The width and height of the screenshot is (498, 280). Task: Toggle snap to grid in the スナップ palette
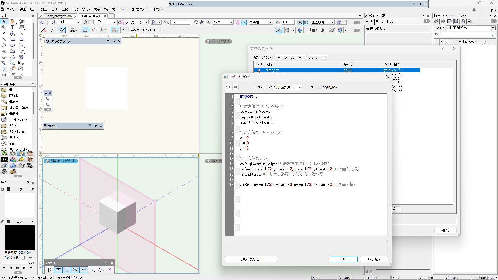49,270
